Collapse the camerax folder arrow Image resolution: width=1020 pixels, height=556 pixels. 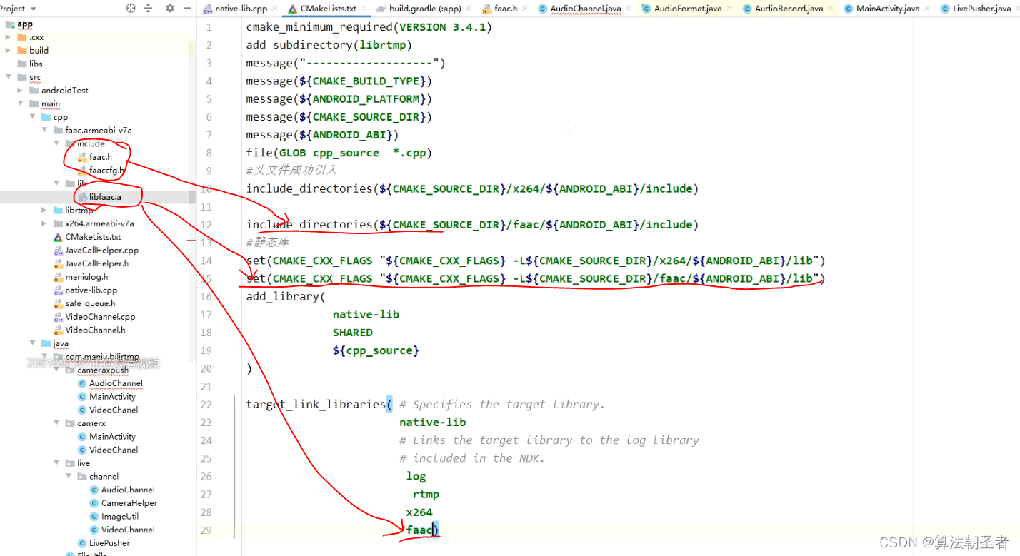pos(56,423)
